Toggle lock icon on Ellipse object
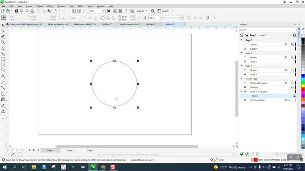Image resolution: width=305 pixels, height=171 pixels. [295, 96]
